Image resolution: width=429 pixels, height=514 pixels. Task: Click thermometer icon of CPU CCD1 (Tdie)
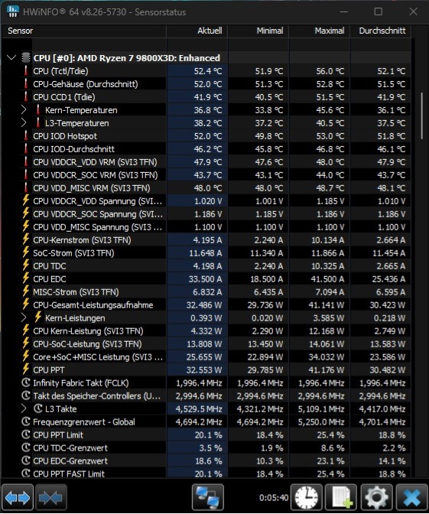click(25, 96)
